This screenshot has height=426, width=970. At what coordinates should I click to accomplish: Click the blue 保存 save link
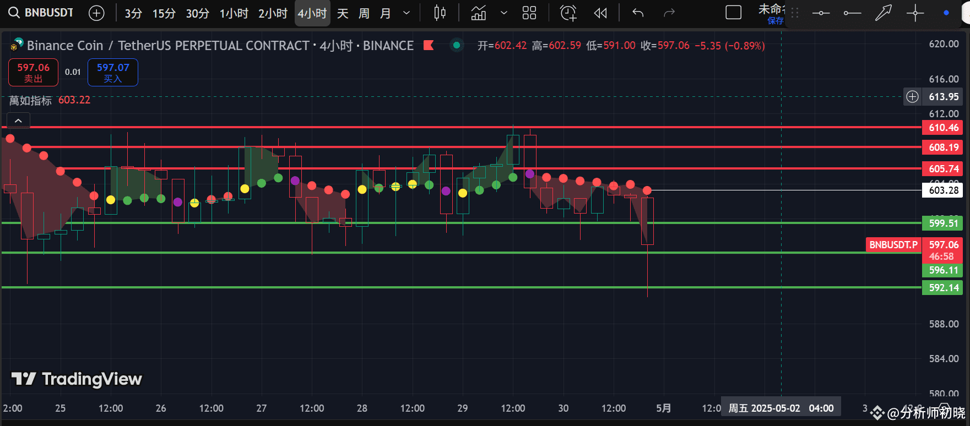point(775,21)
